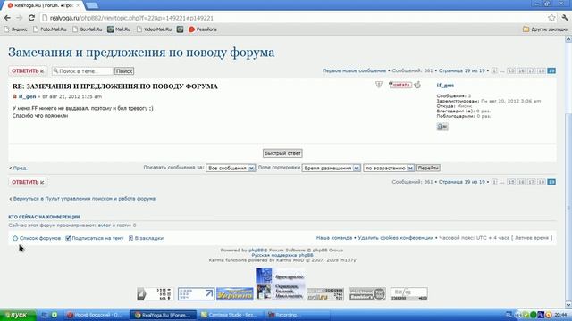572x321 pixels.
Task: Bookmark this page with star icon
Action: tap(551, 18)
